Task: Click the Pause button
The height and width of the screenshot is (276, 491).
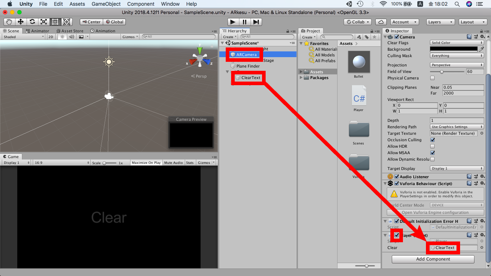Action: [244, 22]
